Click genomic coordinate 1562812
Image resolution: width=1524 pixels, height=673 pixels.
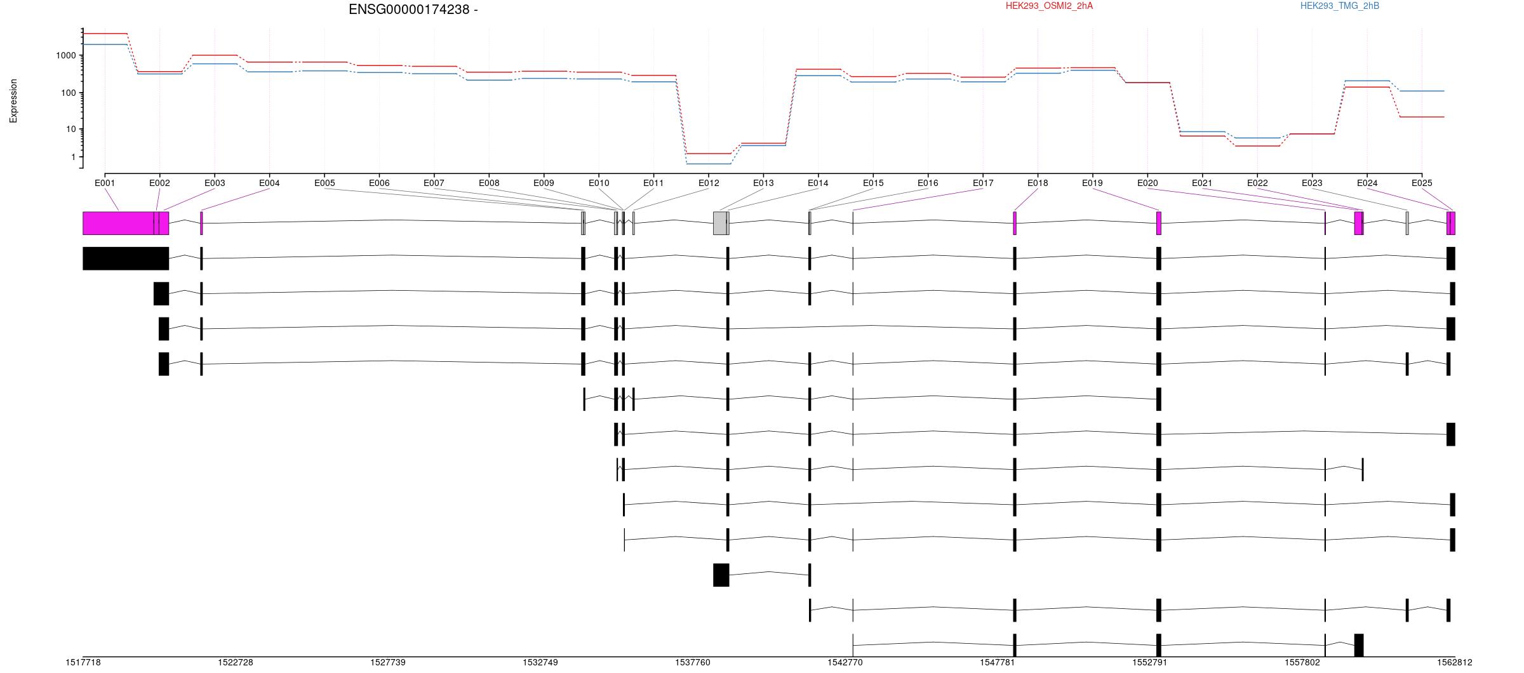tap(1455, 662)
